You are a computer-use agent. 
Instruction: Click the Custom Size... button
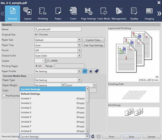coord(94,40)
